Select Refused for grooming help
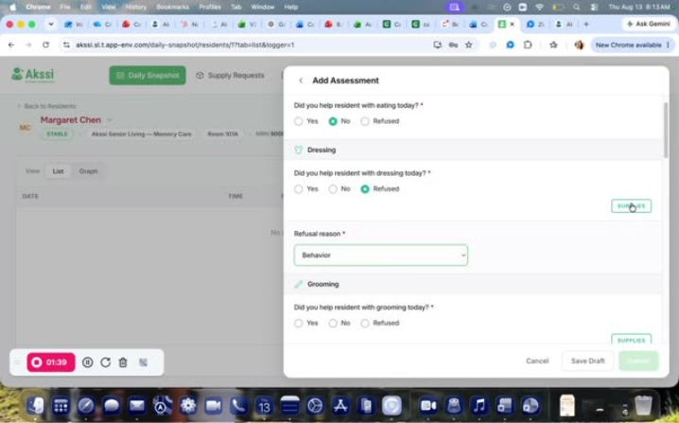 (365, 324)
